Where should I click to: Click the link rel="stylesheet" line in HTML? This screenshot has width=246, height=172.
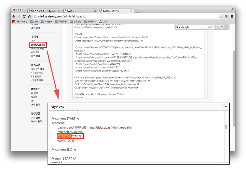tap(112, 81)
